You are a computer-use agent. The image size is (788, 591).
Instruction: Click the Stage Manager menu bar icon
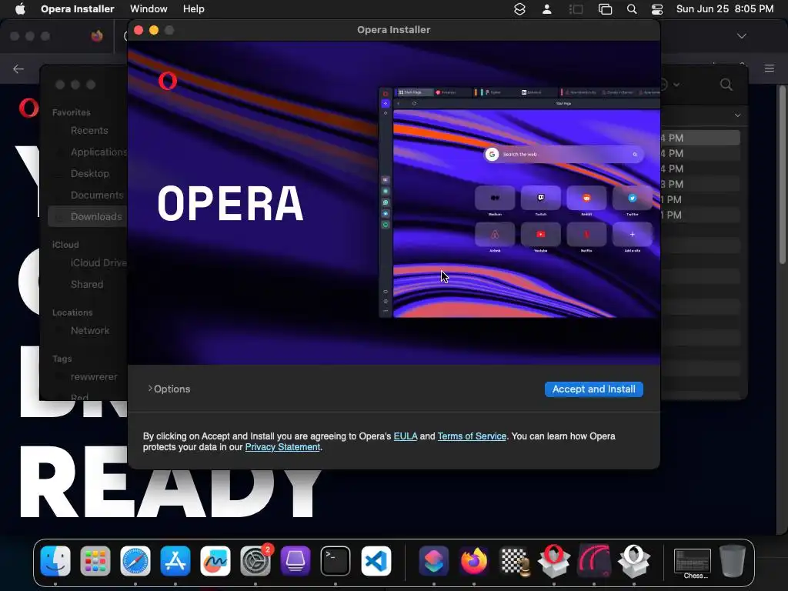pyautogui.click(x=576, y=9)
